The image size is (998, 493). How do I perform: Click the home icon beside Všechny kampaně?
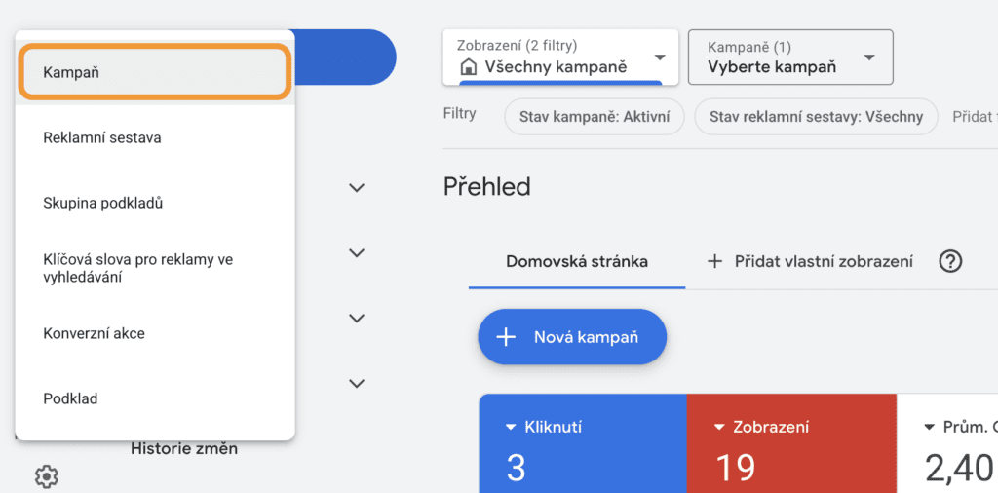tap(468, 67)
